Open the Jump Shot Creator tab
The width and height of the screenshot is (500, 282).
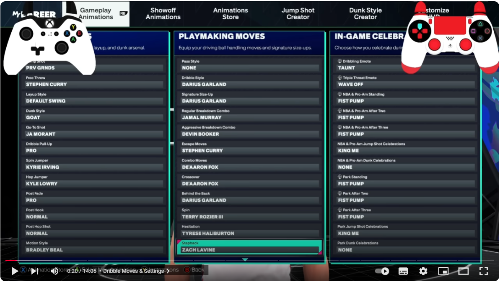coord(298,14)
